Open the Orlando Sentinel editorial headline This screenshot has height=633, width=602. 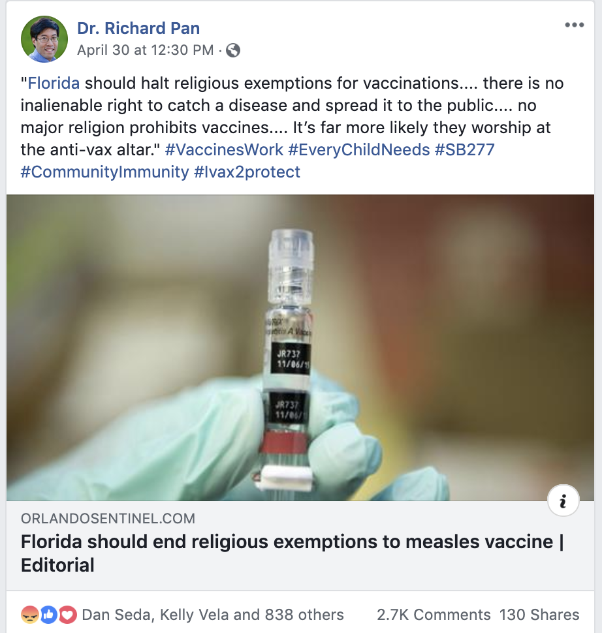[x=293, y=553]
